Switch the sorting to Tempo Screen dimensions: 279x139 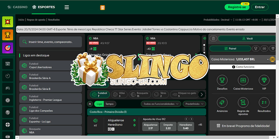click(x=110, y=104)
